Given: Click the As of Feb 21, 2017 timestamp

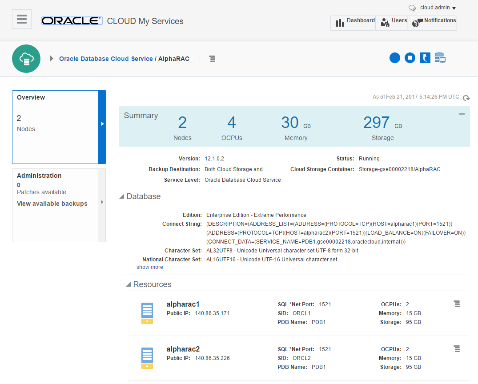Looking at the screenshot, I should (x=416, y=97).
